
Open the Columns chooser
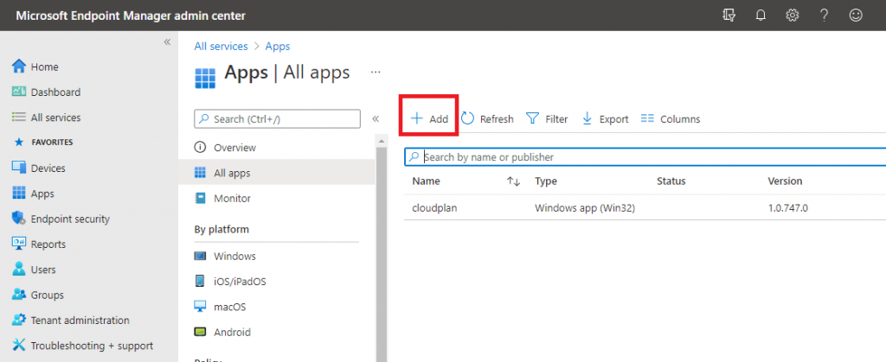pyautogui.click(x=671, y=119)
